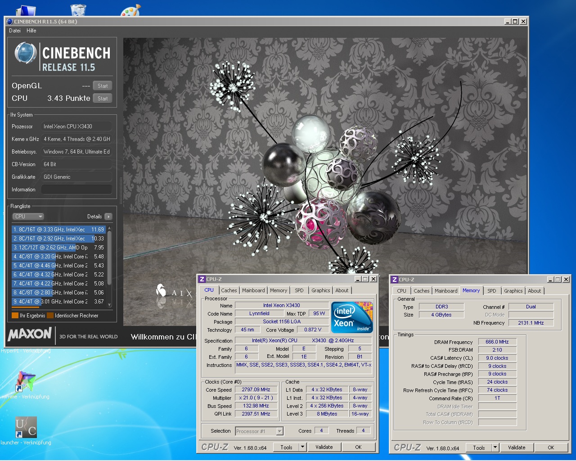The width and height of the screenshot is (576, 461).
Task: Click the MAXON logo
Action: [30, 334]
